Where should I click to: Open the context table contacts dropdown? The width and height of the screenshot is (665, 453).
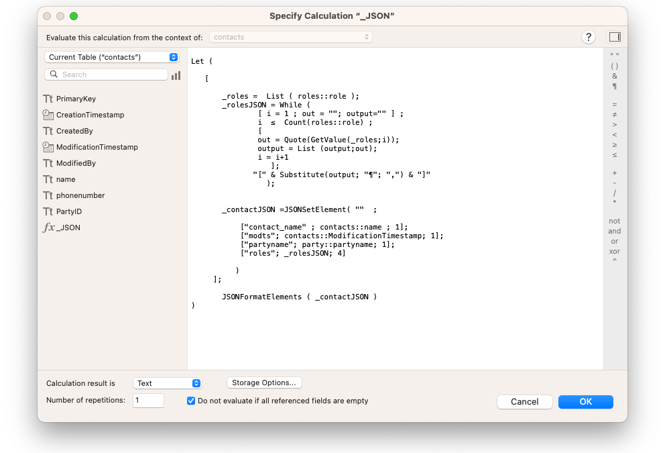click(x=291, y=38)
